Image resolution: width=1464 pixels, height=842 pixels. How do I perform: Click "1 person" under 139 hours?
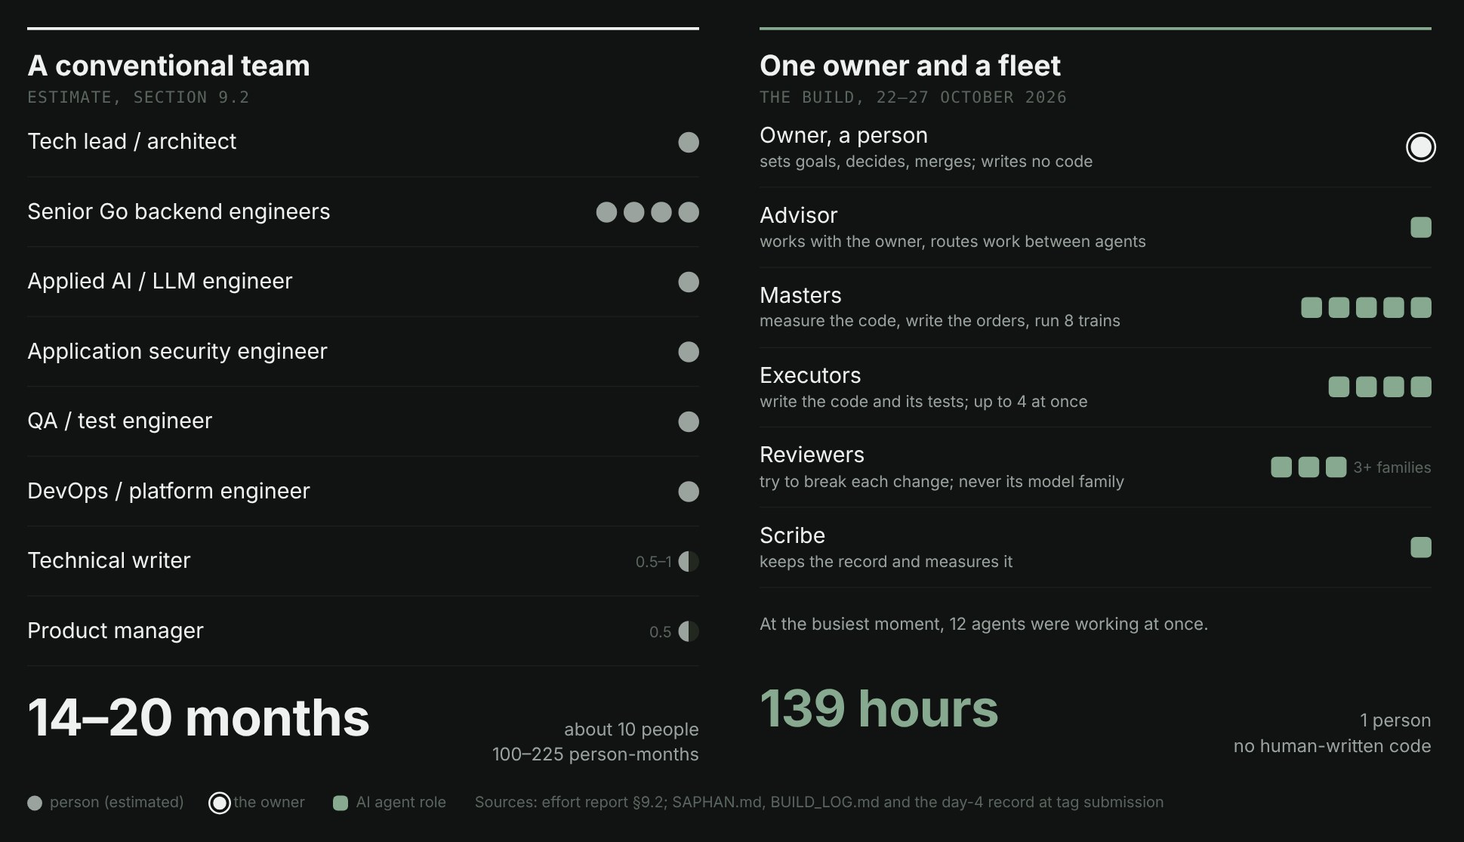(x=1395, y=720)
